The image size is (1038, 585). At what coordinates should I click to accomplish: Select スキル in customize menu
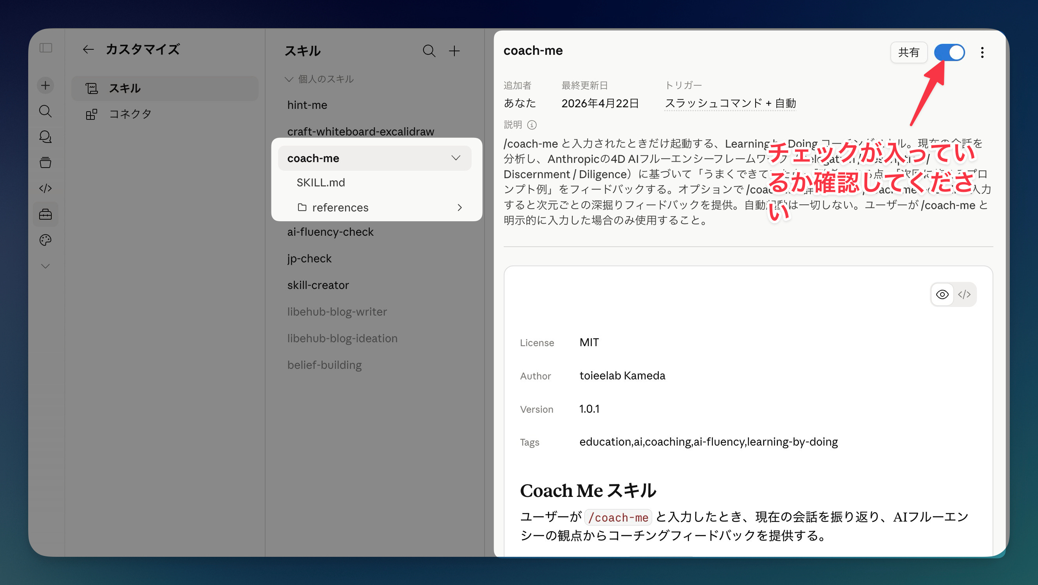165,88
